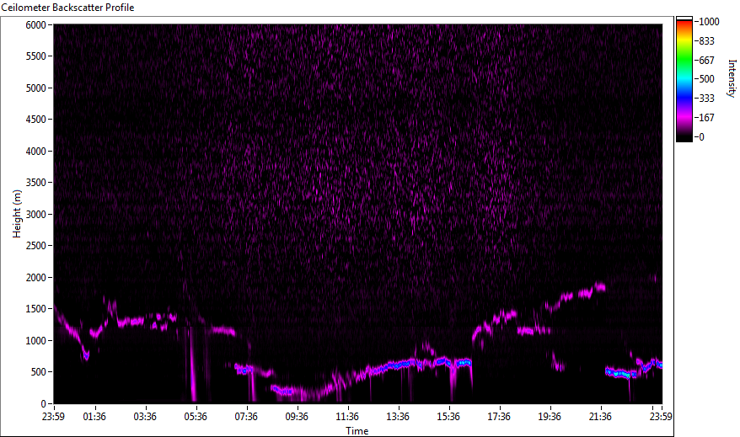The image size is (740, 437).
Task: Click the 0 intensity scale label
Action: [702, 137]
